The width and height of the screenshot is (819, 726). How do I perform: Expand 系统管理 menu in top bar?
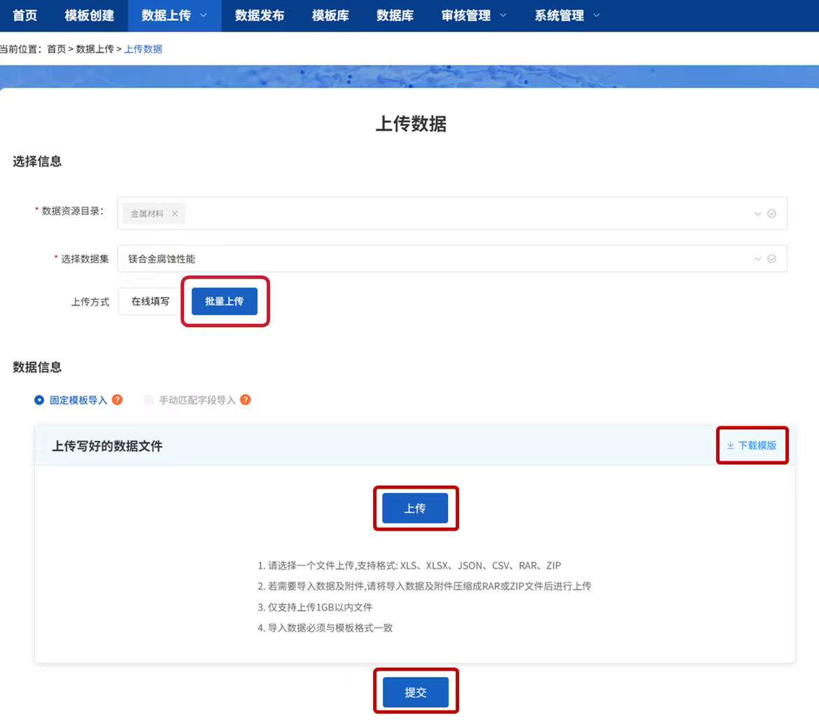567,15
